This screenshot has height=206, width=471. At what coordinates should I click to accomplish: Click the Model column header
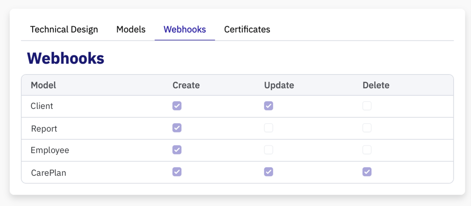tap(43, 85)
